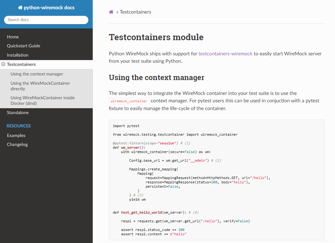Click the Using the context manager heading

(x=157, y=77)
